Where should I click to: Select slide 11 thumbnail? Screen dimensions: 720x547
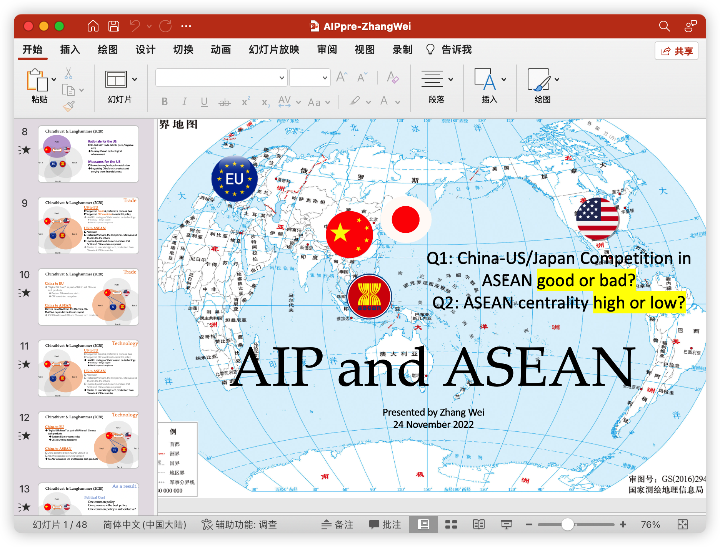88,368
